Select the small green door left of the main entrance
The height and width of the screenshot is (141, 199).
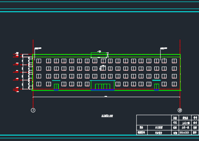(x=56, y=87)
